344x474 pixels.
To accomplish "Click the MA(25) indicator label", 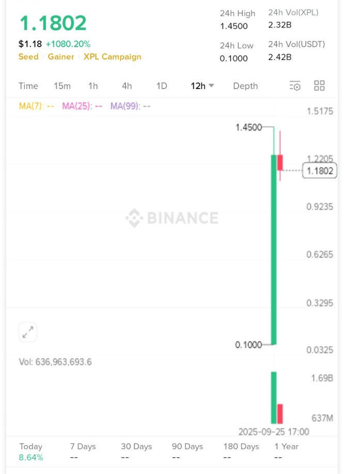I will (82, 106).
